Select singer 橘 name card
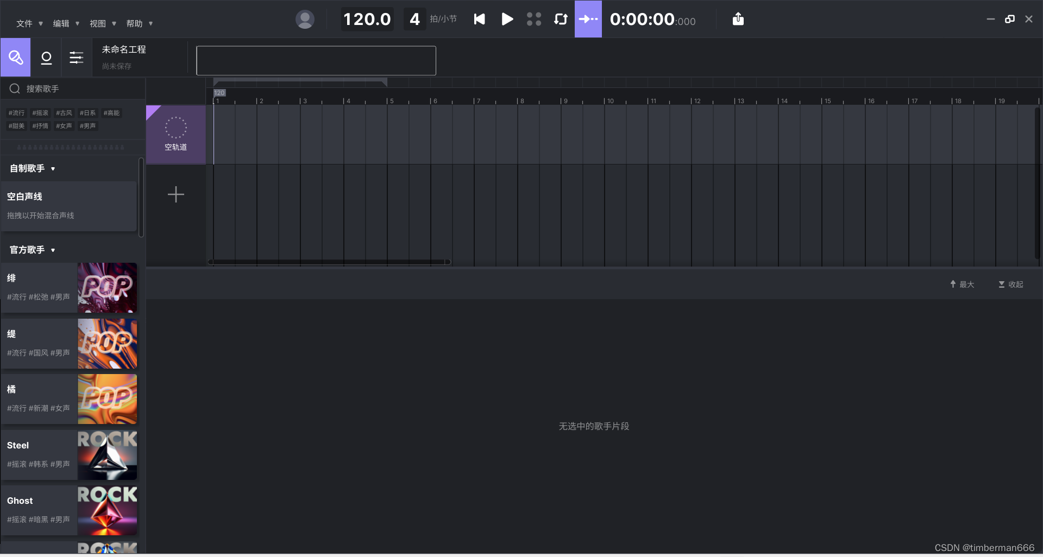This screenshot has height=557, width=1043. tap(39, 399)
